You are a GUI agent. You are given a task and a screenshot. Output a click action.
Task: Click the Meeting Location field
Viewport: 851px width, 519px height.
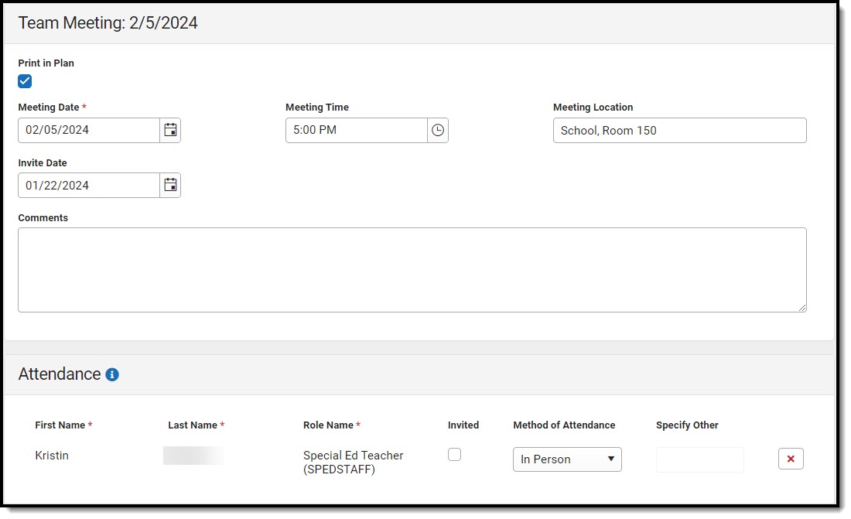pyautogui.click(x=679, y=130)
